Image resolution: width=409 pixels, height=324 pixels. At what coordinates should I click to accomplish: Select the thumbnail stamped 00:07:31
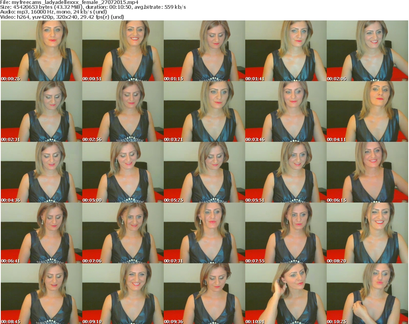[x=204, y=233]
